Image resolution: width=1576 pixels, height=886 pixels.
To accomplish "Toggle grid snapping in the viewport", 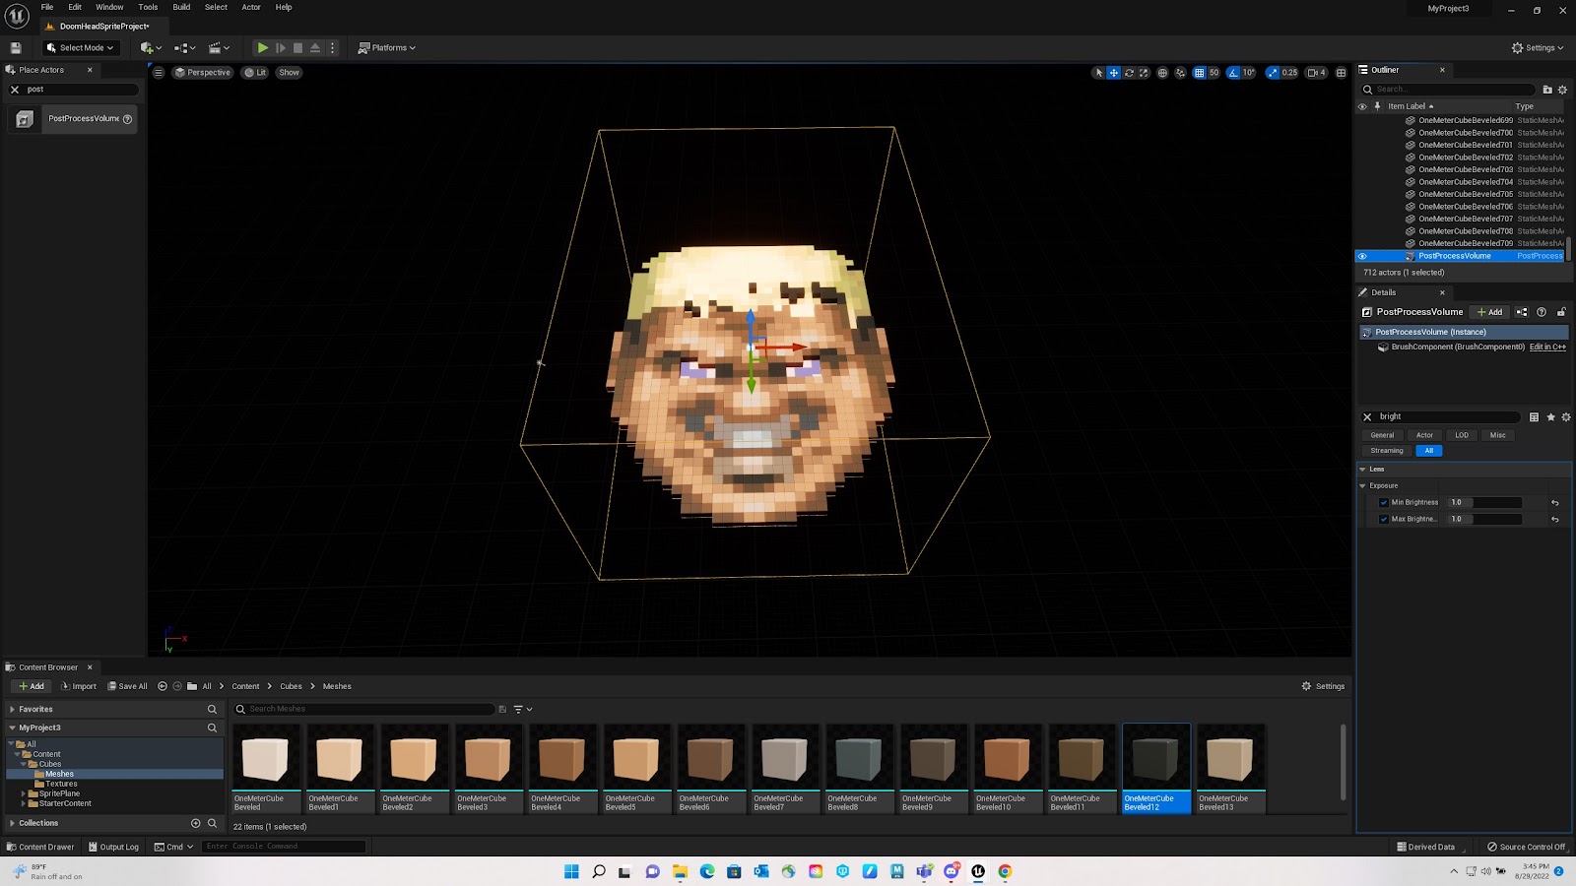I will click(x=1199, y=73).
